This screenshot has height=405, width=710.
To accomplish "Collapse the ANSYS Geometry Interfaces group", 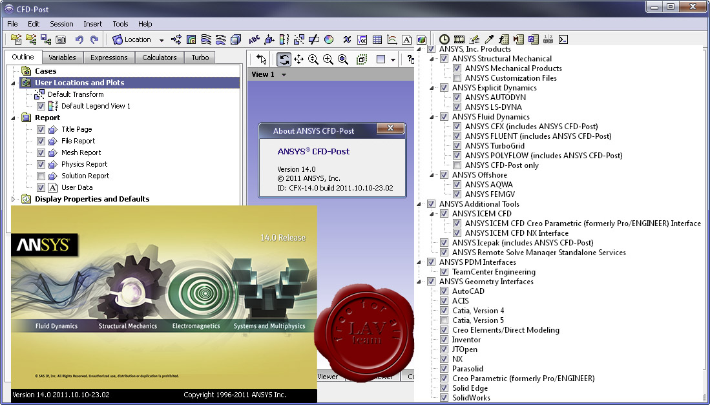I will (419, 282).
